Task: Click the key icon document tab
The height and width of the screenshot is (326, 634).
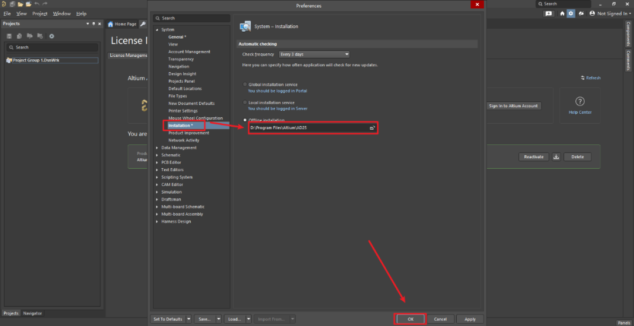Action: 143,24
